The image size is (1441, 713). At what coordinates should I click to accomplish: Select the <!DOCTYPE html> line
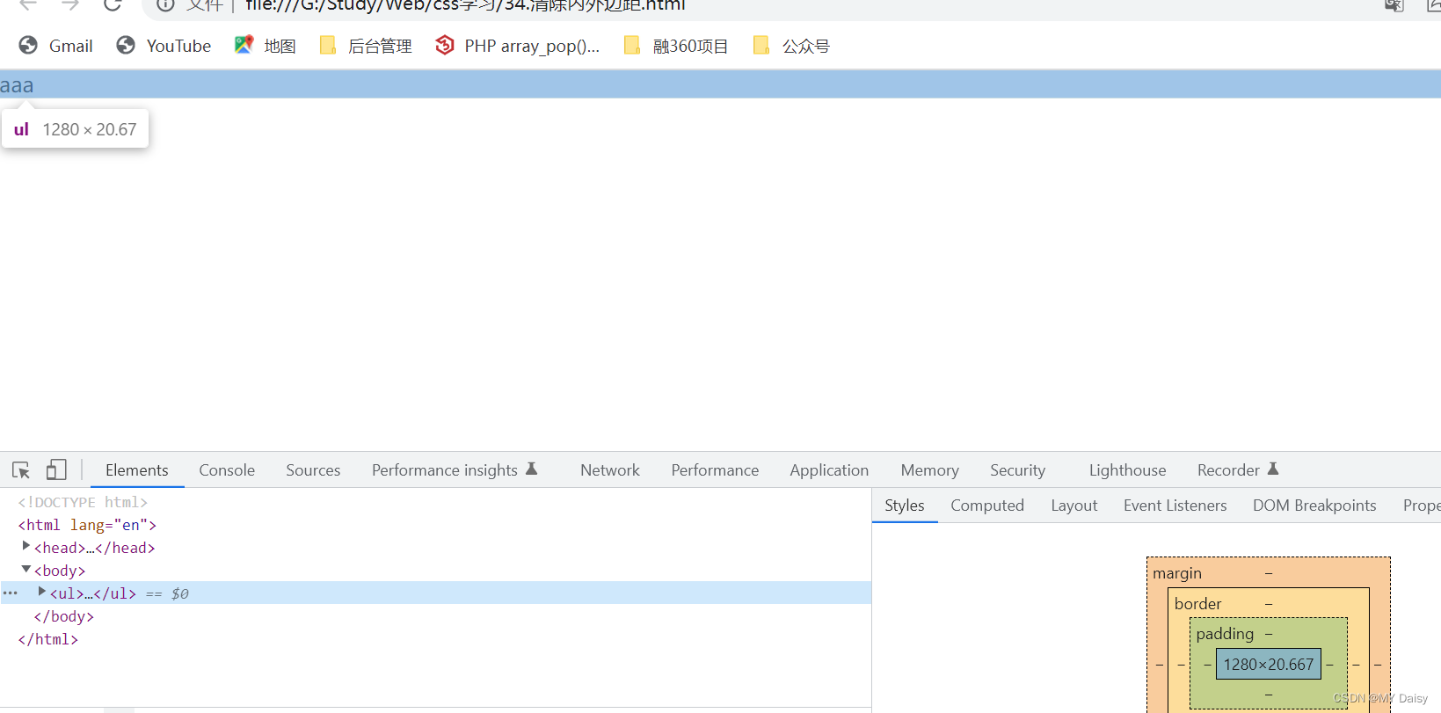coord(83,502)
